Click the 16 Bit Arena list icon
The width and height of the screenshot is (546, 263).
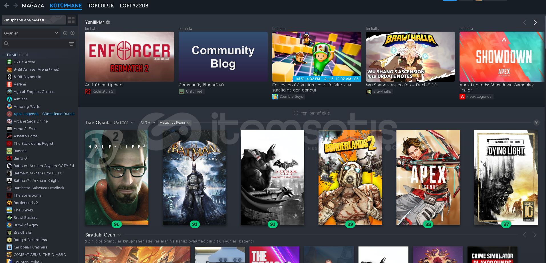[9, 62]
